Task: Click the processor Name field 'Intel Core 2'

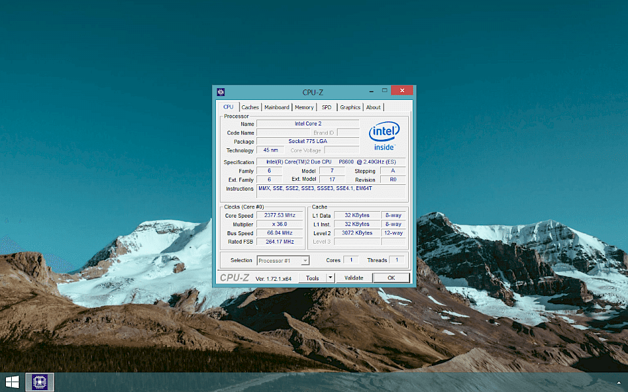Action: tap(307, 123)
